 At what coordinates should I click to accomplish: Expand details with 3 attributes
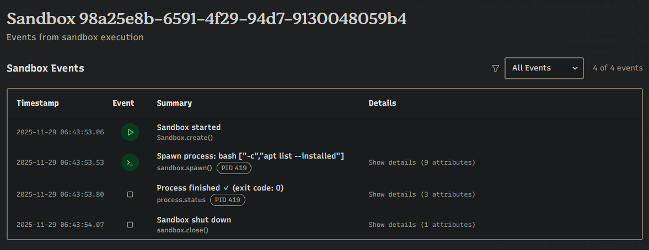pos(421,194)
